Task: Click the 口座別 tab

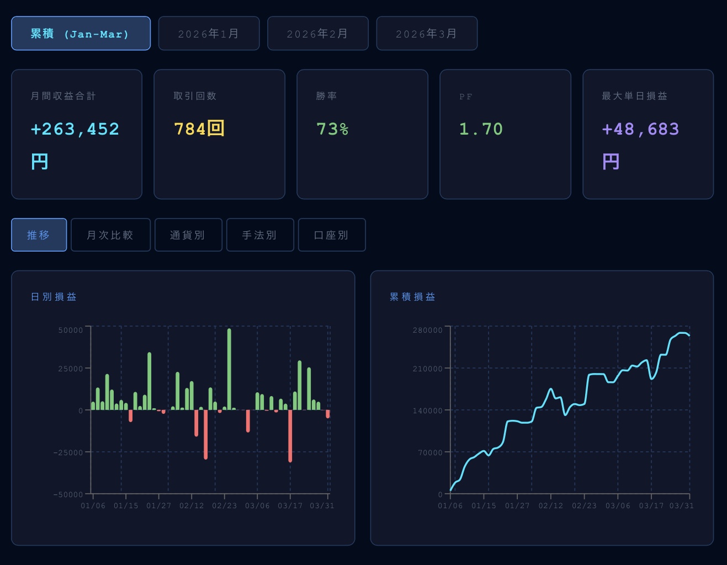Action: (x=332, y=235)
